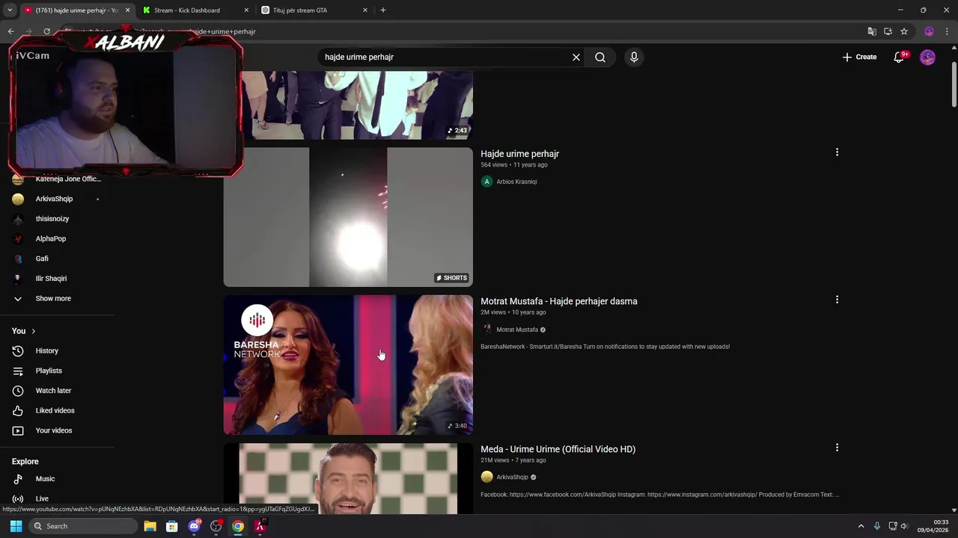The image size is (958, 538).
Task: Open Motrat Mustafa - Hajde perhajer dasma title
Action: (x=559, y=301)
